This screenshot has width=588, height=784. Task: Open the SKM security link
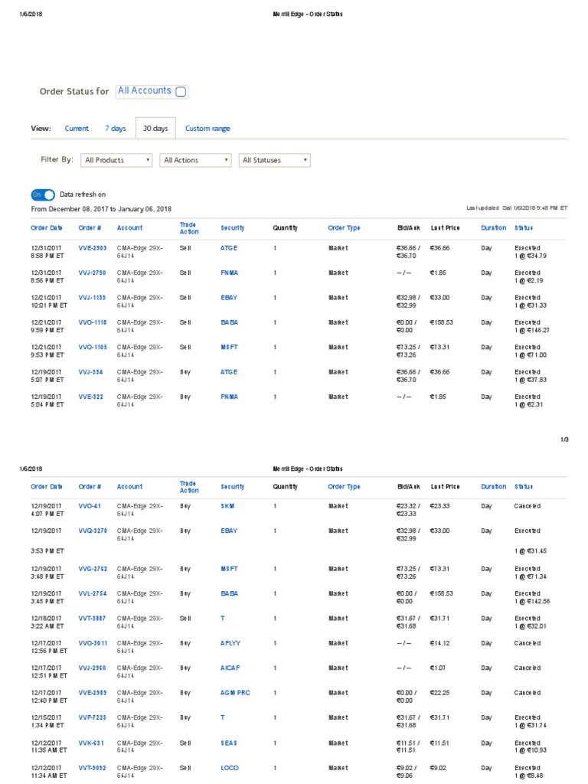[227, 506]
